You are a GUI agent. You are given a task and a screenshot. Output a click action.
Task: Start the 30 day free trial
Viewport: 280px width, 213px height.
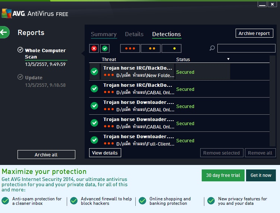point(223,175)
